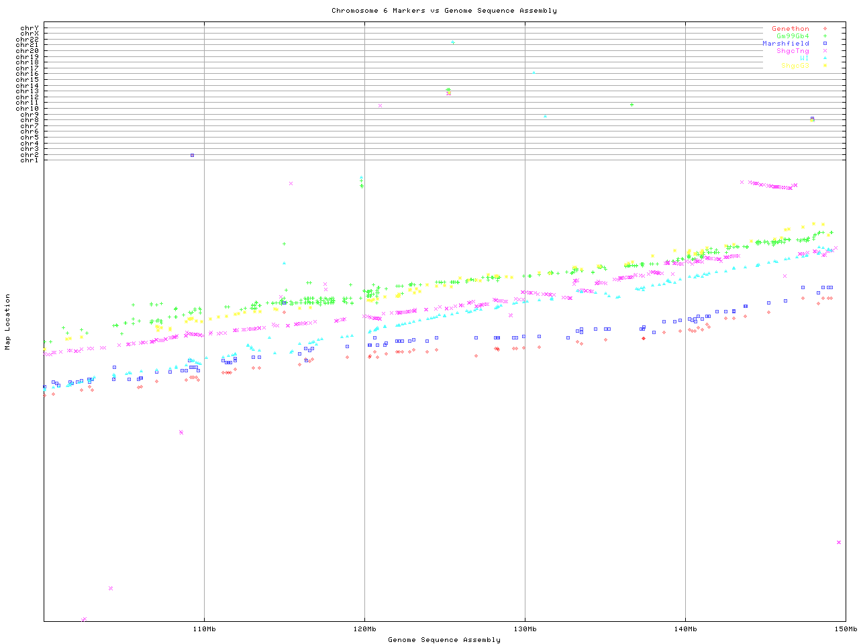Click the chart title Chromosome 6 Markers

[x=444, y=11]
